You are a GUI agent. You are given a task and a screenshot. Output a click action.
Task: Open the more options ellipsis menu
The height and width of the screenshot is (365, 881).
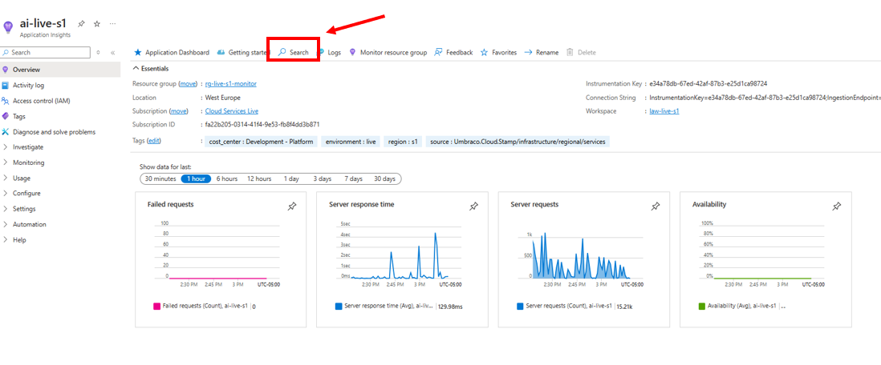click(x=112, y=24)
